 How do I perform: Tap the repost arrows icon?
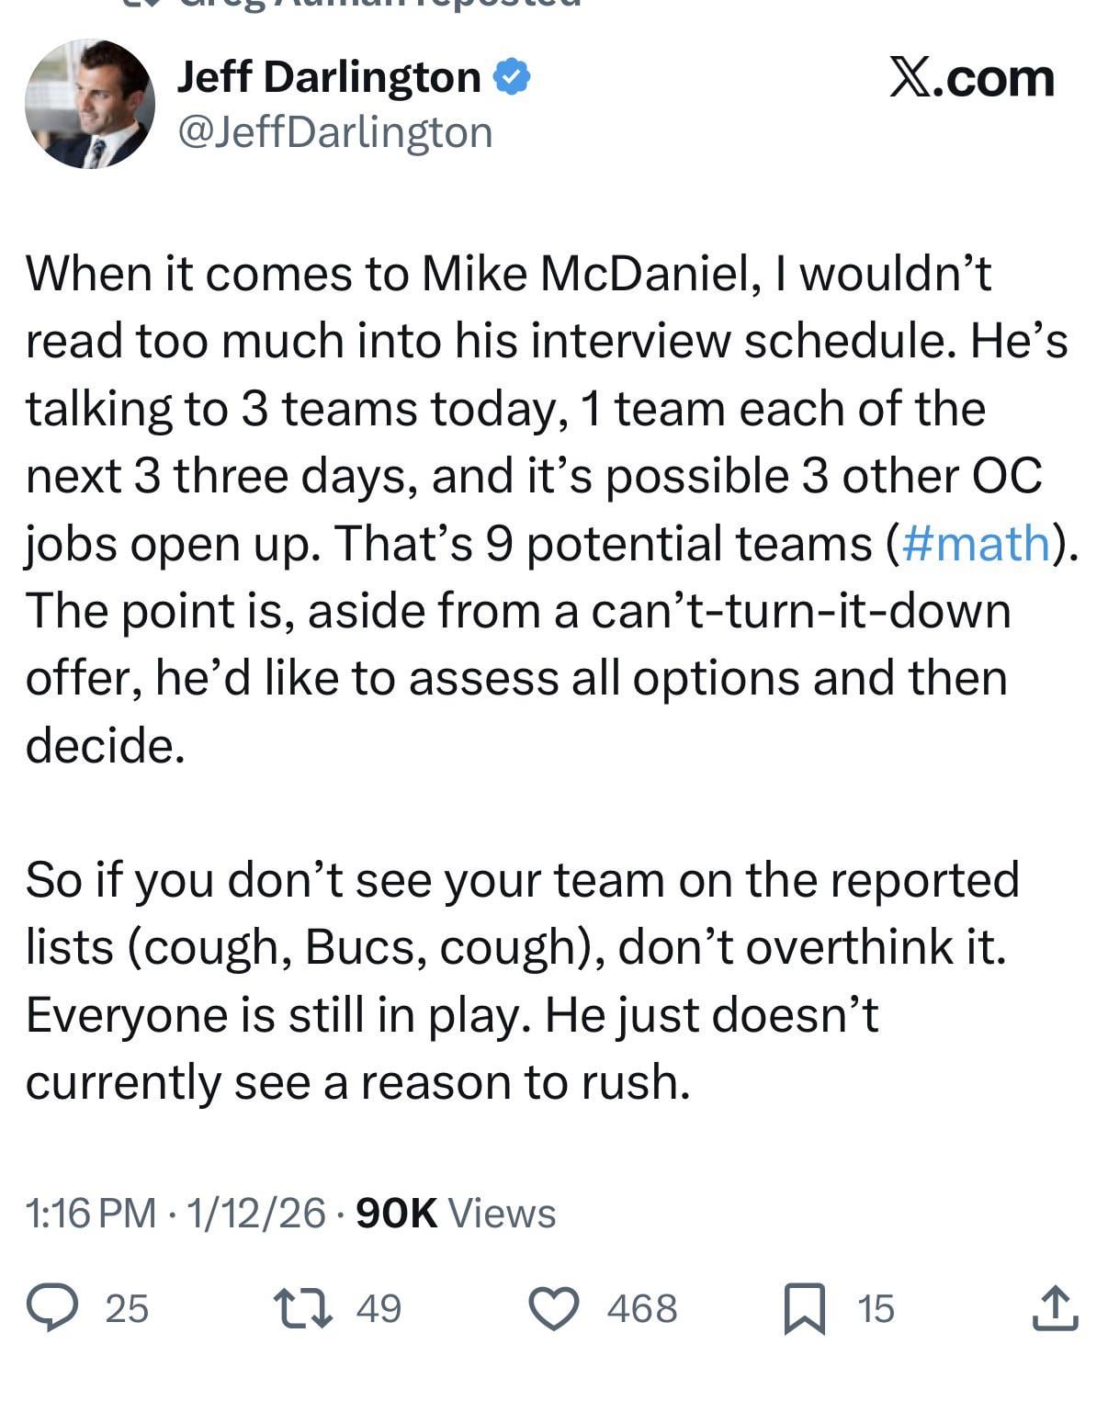click(x=303, y=1308)
